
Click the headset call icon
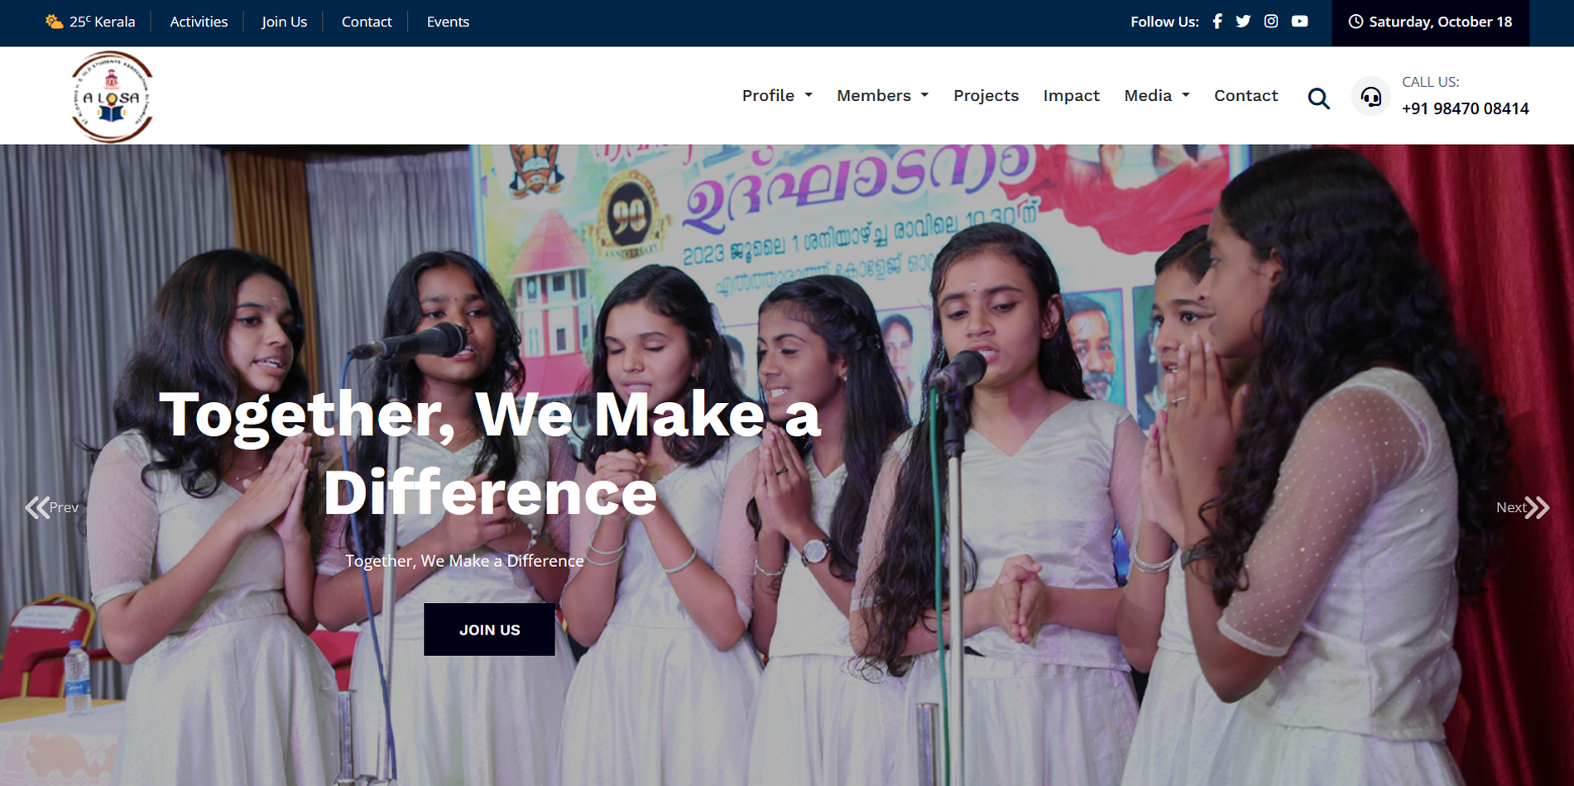tap(1371, 97)
